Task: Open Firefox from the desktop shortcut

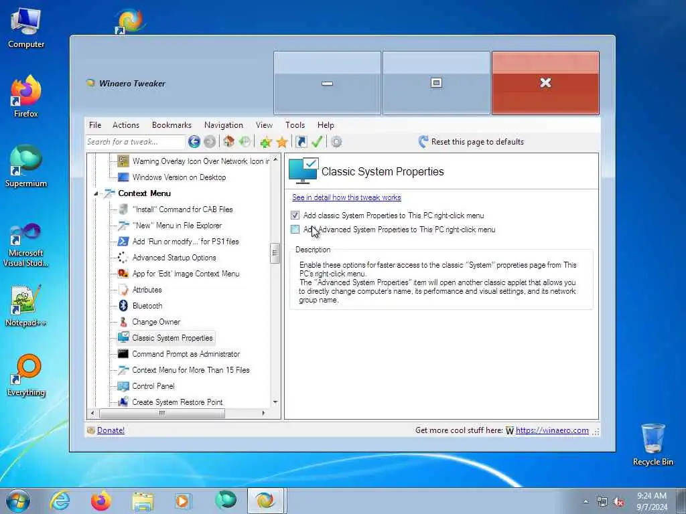Action: pos(26,95)
